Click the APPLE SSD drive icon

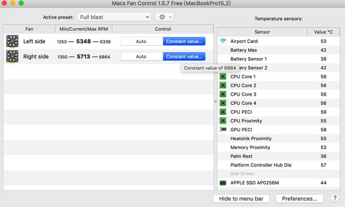click(x=223, y=183)
